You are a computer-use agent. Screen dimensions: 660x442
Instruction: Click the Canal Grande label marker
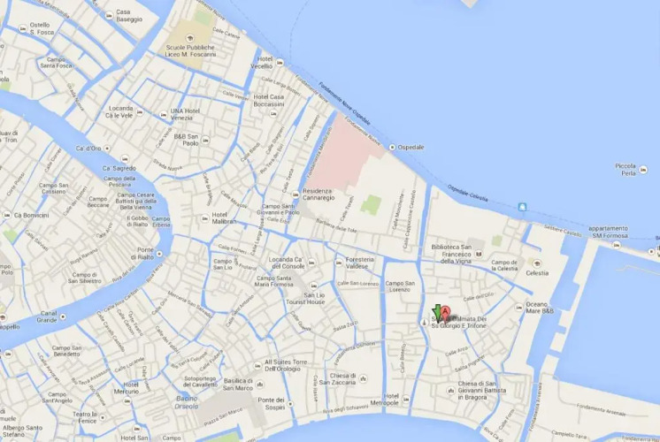(x=63, y=316)
